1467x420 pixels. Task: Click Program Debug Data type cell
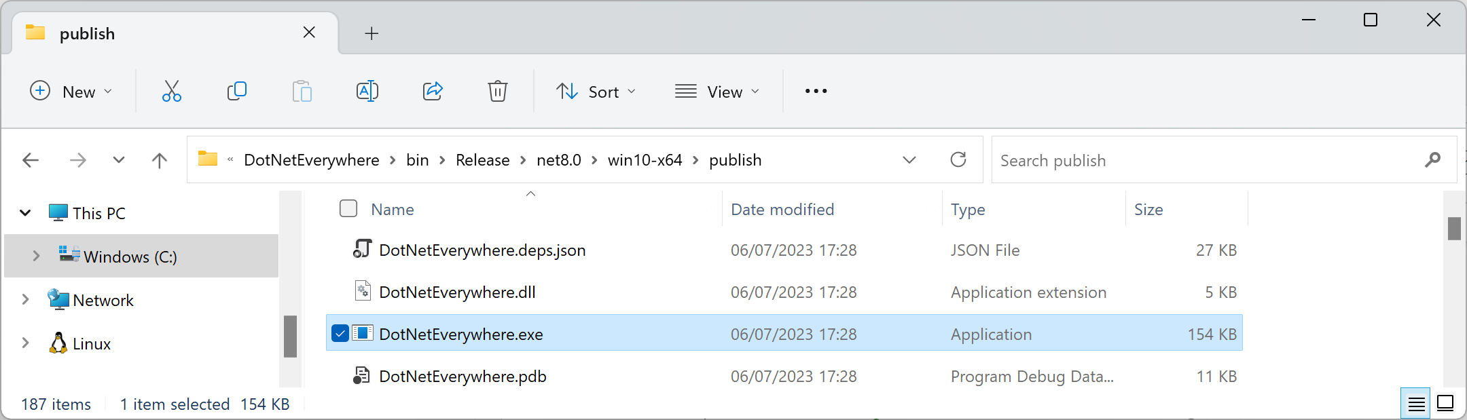(x=1032, y=377)
